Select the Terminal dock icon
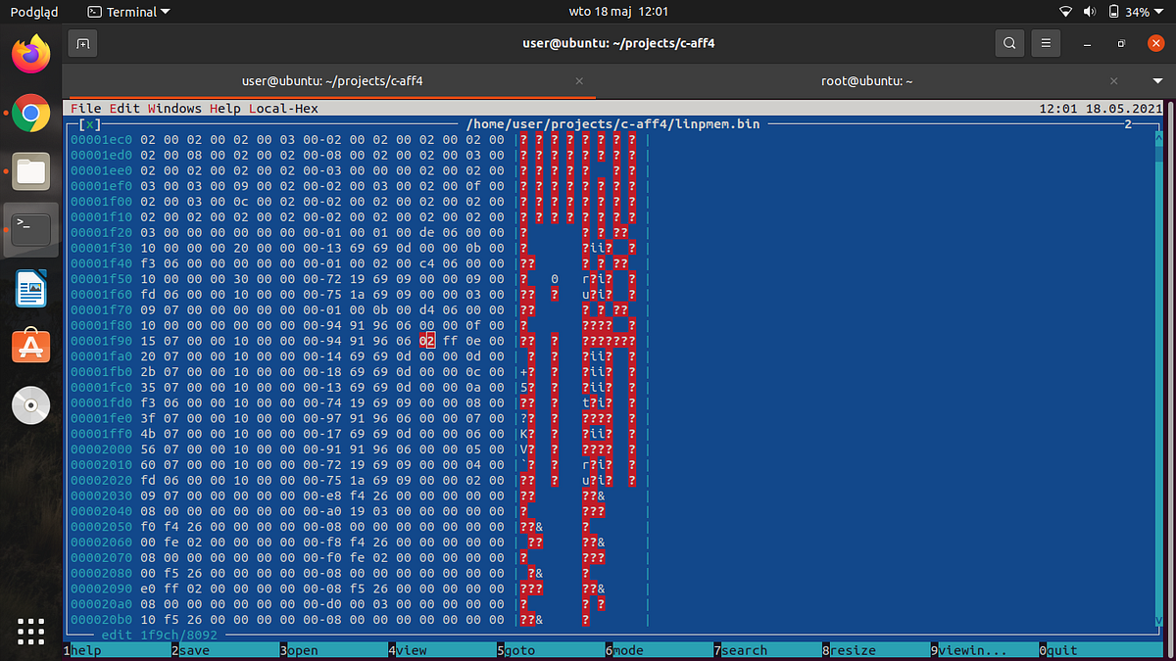The width and height of the screenshot is (1176, 661). click(31, 230)
